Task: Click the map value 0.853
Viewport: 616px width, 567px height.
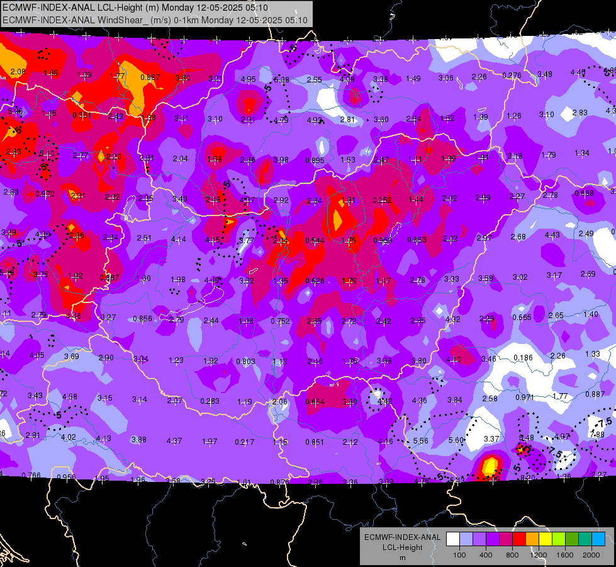Action: pyautogui.click(x=417, y=239)
